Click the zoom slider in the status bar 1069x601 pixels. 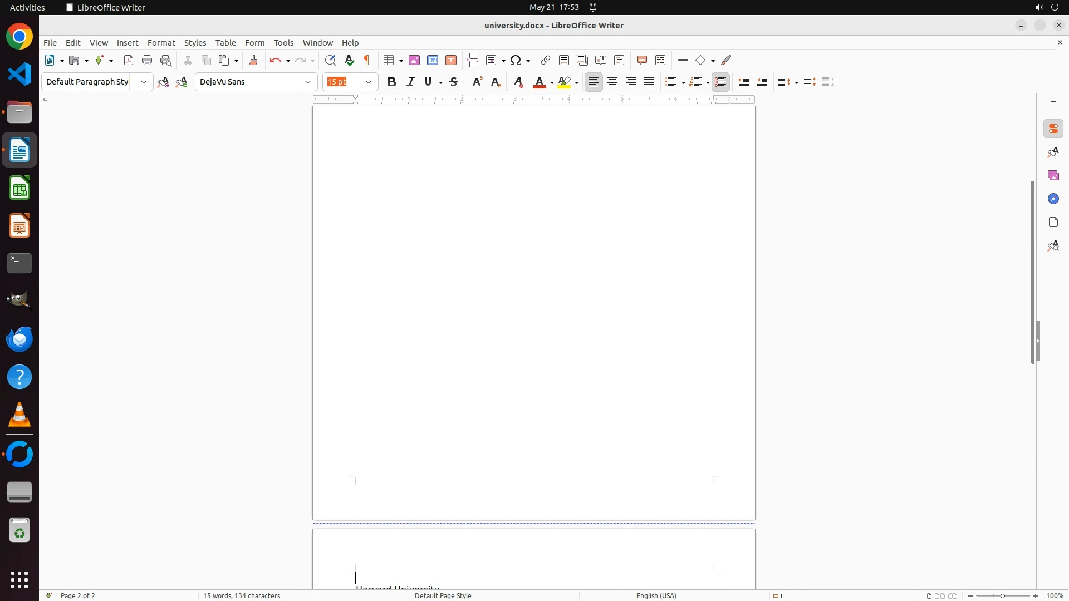[1003, 595]
